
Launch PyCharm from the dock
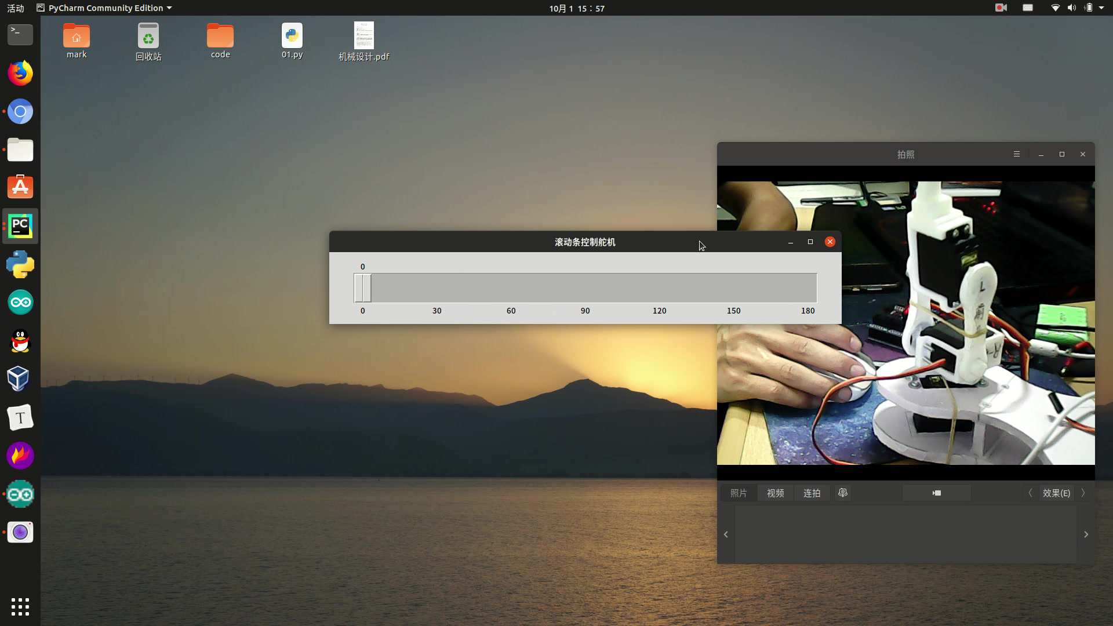coord(20,226)
